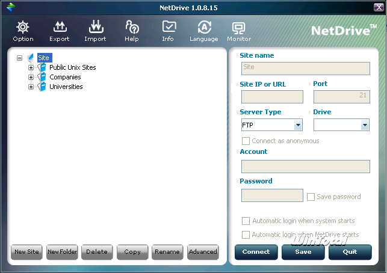This screenshot has height=273, width=387.
Task: Click the Companies folder icon
Action: point(42,77)
